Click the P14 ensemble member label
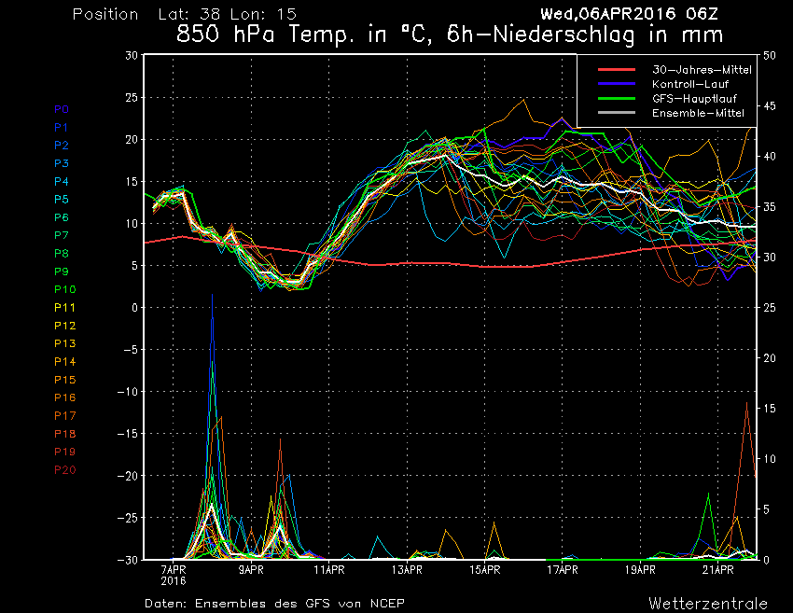This screenshot has height=613, width=793. [65, 362]
